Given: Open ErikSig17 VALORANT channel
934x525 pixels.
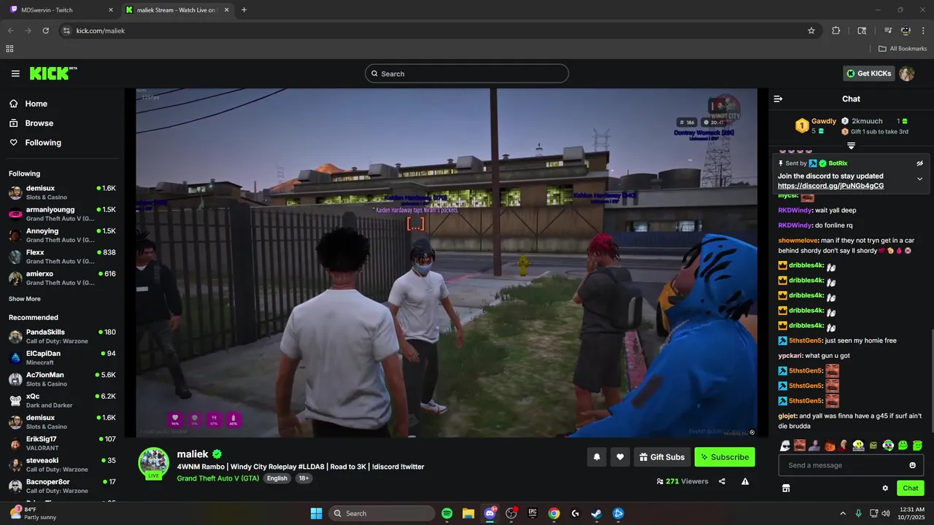Looking at the screenshot, I should (x=62, y=443).
